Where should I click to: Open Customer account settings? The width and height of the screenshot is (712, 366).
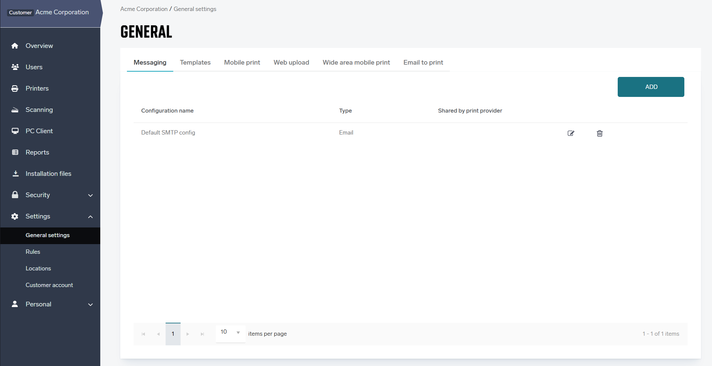click(x=49, y=285)
